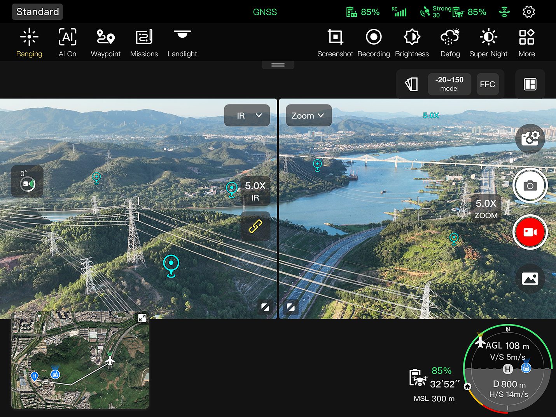Viewport: 556px width, 417px height.
Task: Open settings gear icon
Action: point(528,12)
